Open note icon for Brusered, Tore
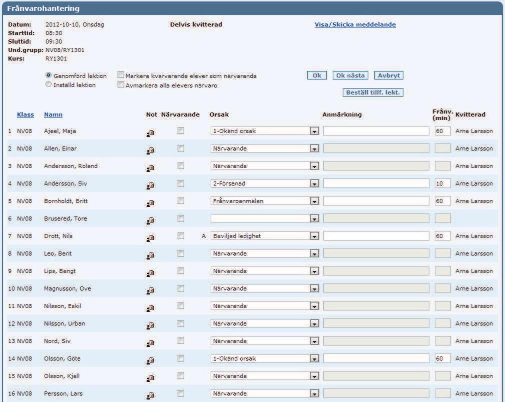The height and width of the screenshot is (402, 505). [x=150, y=220]
